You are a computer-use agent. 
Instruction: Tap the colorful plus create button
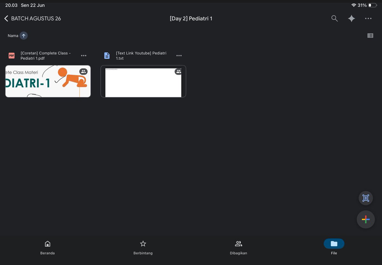pyautogui.click(x=366, y=219)
